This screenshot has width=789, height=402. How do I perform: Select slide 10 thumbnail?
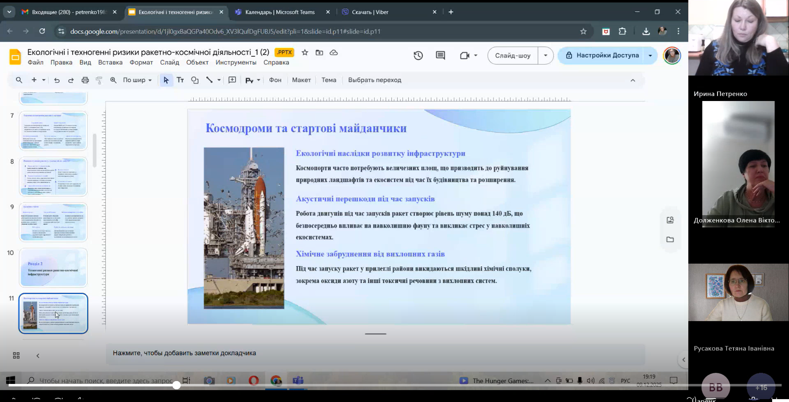[x=53, y=267]
